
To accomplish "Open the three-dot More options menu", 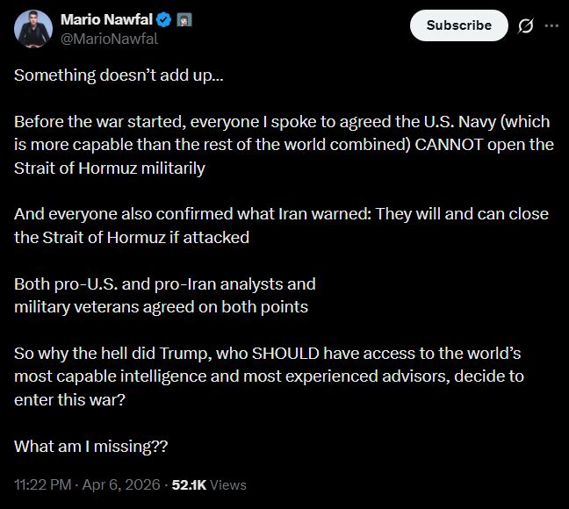I will pos(551,25).
